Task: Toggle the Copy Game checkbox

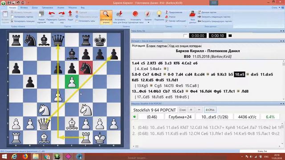Action: [12, 17]
